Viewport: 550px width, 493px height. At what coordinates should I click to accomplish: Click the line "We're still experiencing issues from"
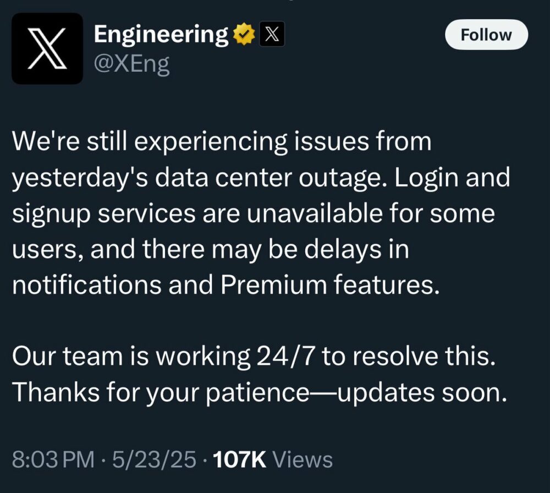tap(222, 142)
